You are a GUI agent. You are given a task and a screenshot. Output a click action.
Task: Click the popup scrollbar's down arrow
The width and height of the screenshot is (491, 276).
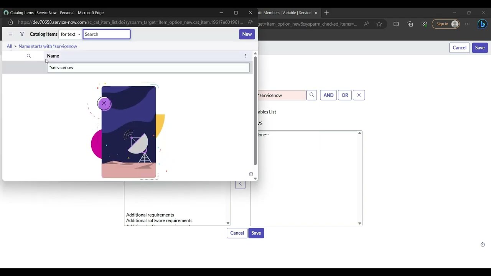(x=255, y=179)
